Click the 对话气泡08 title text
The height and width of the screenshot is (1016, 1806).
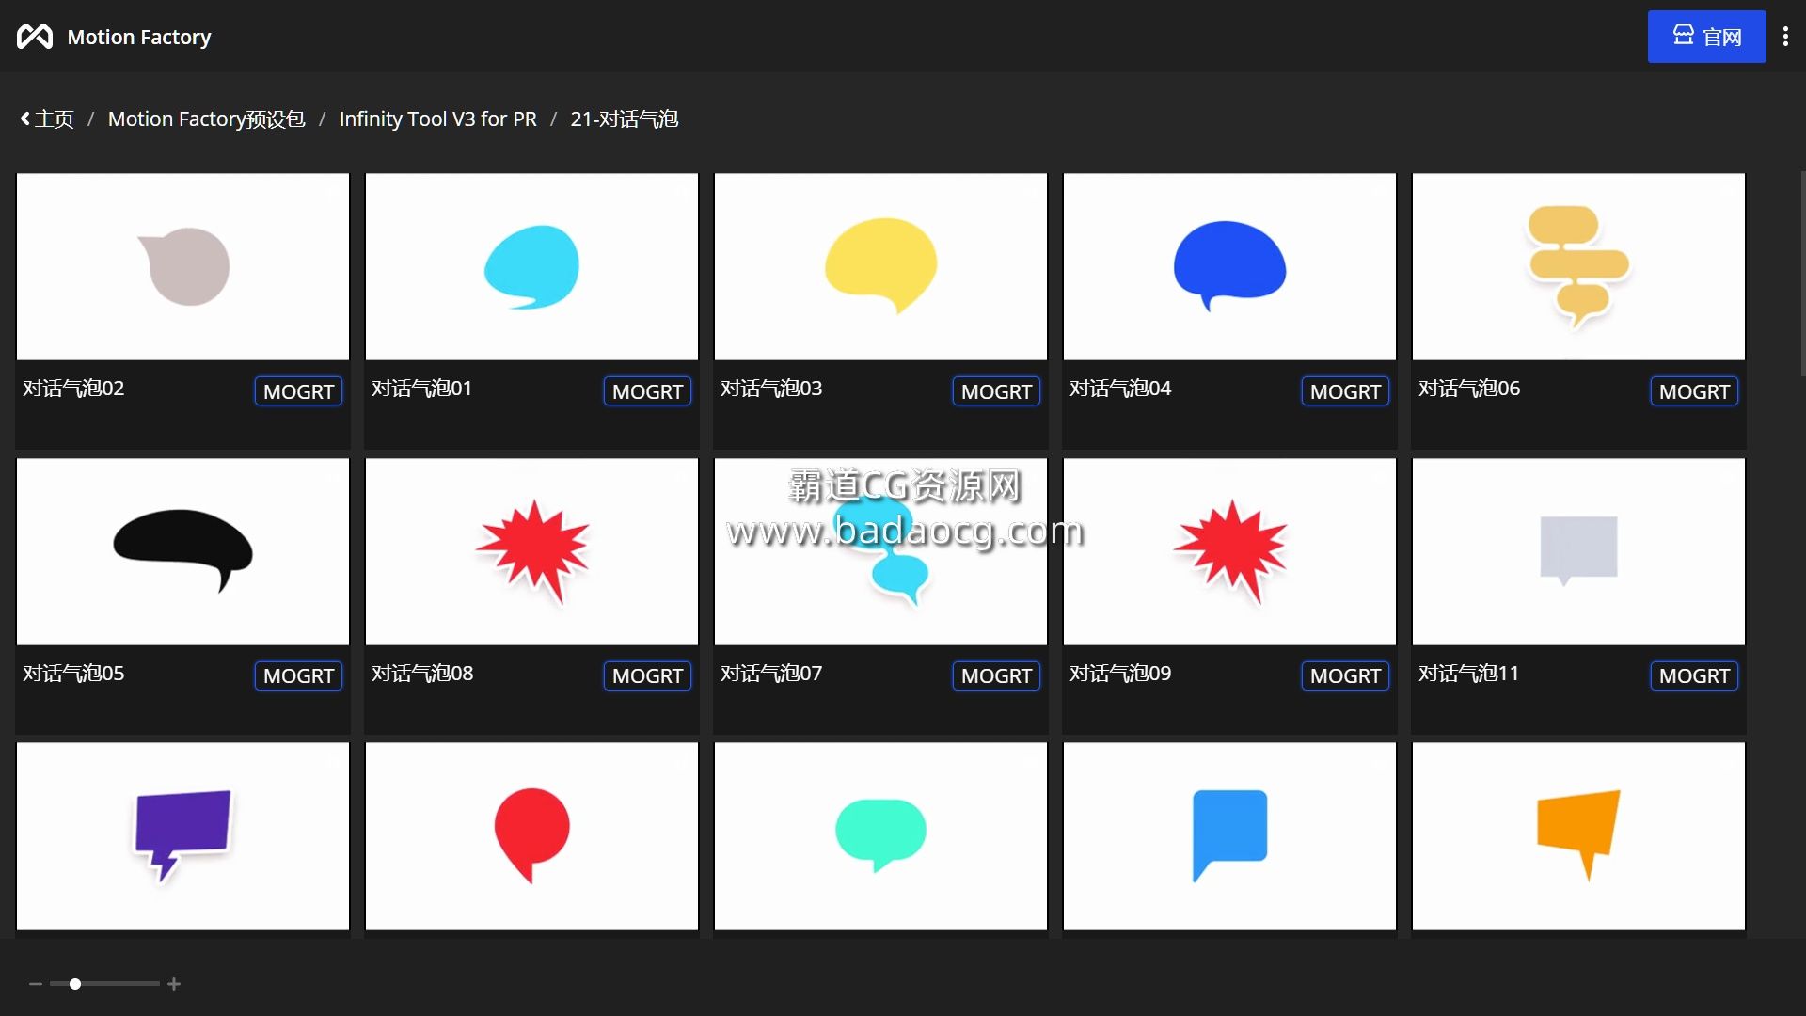[x=422, y=674]
